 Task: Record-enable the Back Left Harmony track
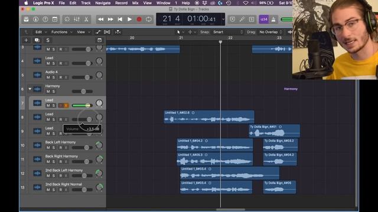(x=60, y=148)
